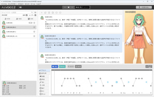Image resolution: width=154 pixels, height=97 pixels.
Task: Open the キャラクター menu
Action: click(x=12, y=4)
